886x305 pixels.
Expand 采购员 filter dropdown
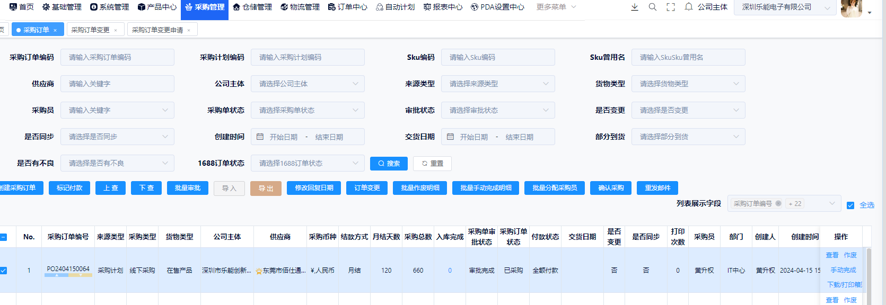click(x=117, y=110)
